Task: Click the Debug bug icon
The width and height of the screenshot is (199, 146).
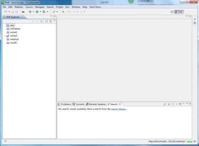Action: [30, 12]
